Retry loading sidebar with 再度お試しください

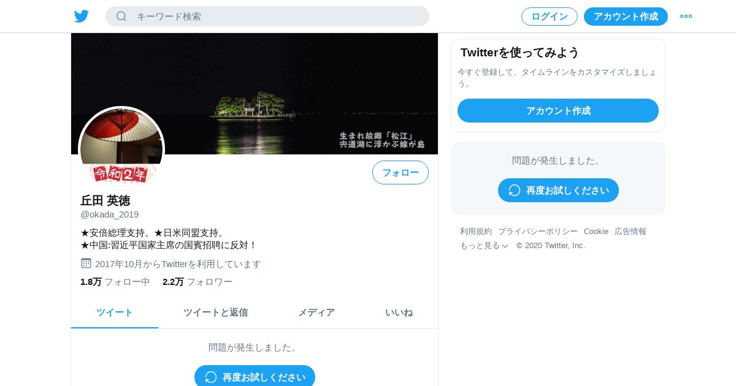pos(558,191)
